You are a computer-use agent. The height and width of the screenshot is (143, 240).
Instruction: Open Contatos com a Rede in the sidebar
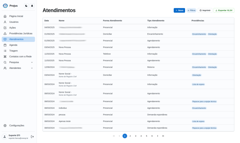click(x=20, y=56)
